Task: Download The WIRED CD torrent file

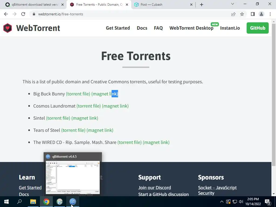Action: pos(129,142)
